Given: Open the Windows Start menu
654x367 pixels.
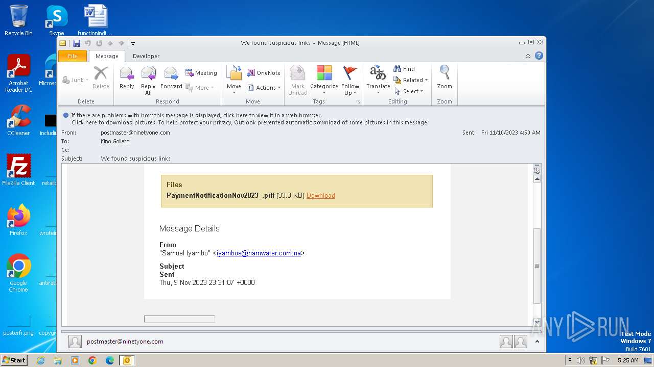Looking at the screenshot, I should 14,360.
